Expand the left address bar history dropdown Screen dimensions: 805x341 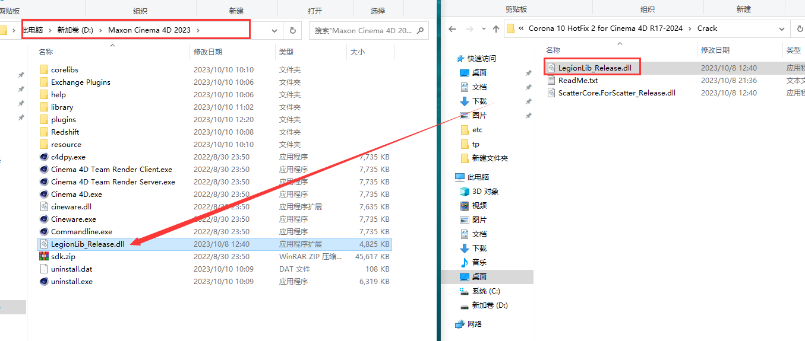274,30
